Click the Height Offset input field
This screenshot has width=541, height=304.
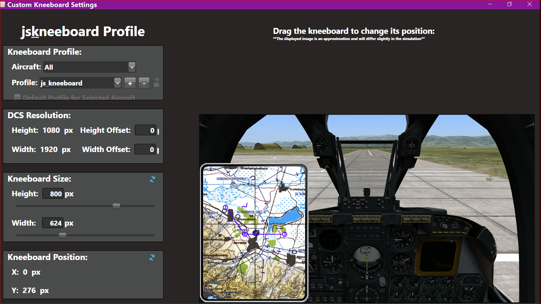click(145, 130)
